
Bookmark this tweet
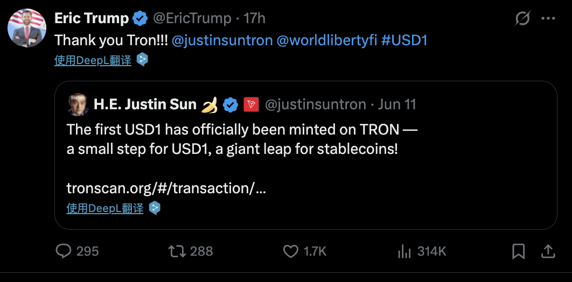518,251
